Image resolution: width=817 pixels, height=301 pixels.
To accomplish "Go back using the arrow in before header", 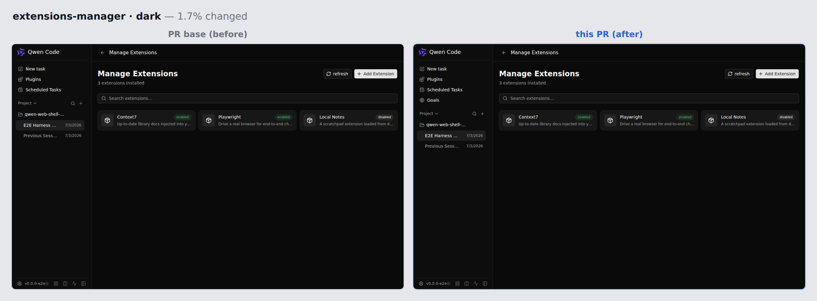I will 102,52.
